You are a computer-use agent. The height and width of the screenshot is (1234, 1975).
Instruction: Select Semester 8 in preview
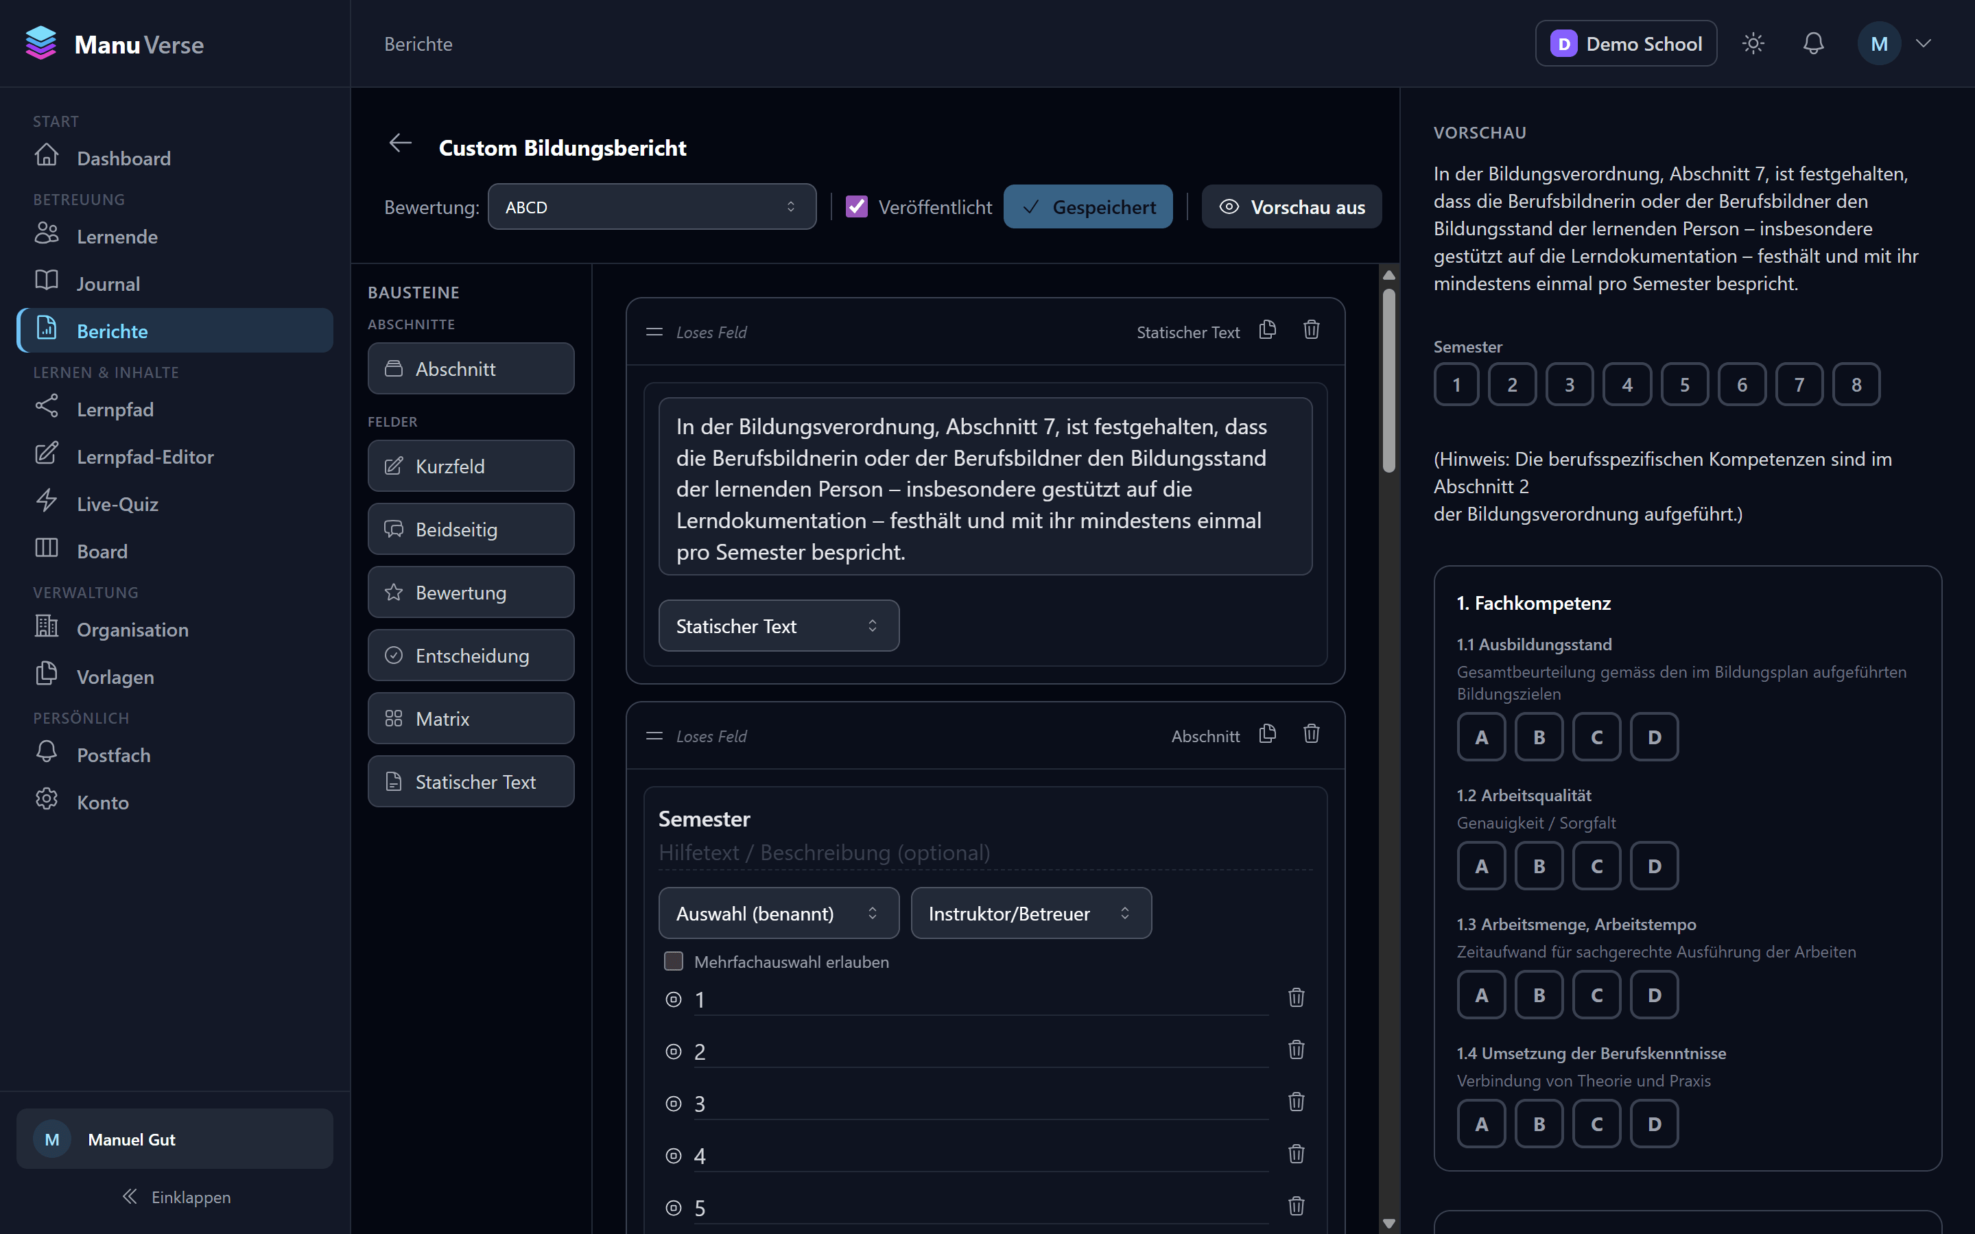pos(1856,384)
